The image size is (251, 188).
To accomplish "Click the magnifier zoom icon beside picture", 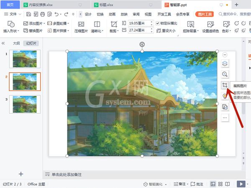I will (225, 74).
